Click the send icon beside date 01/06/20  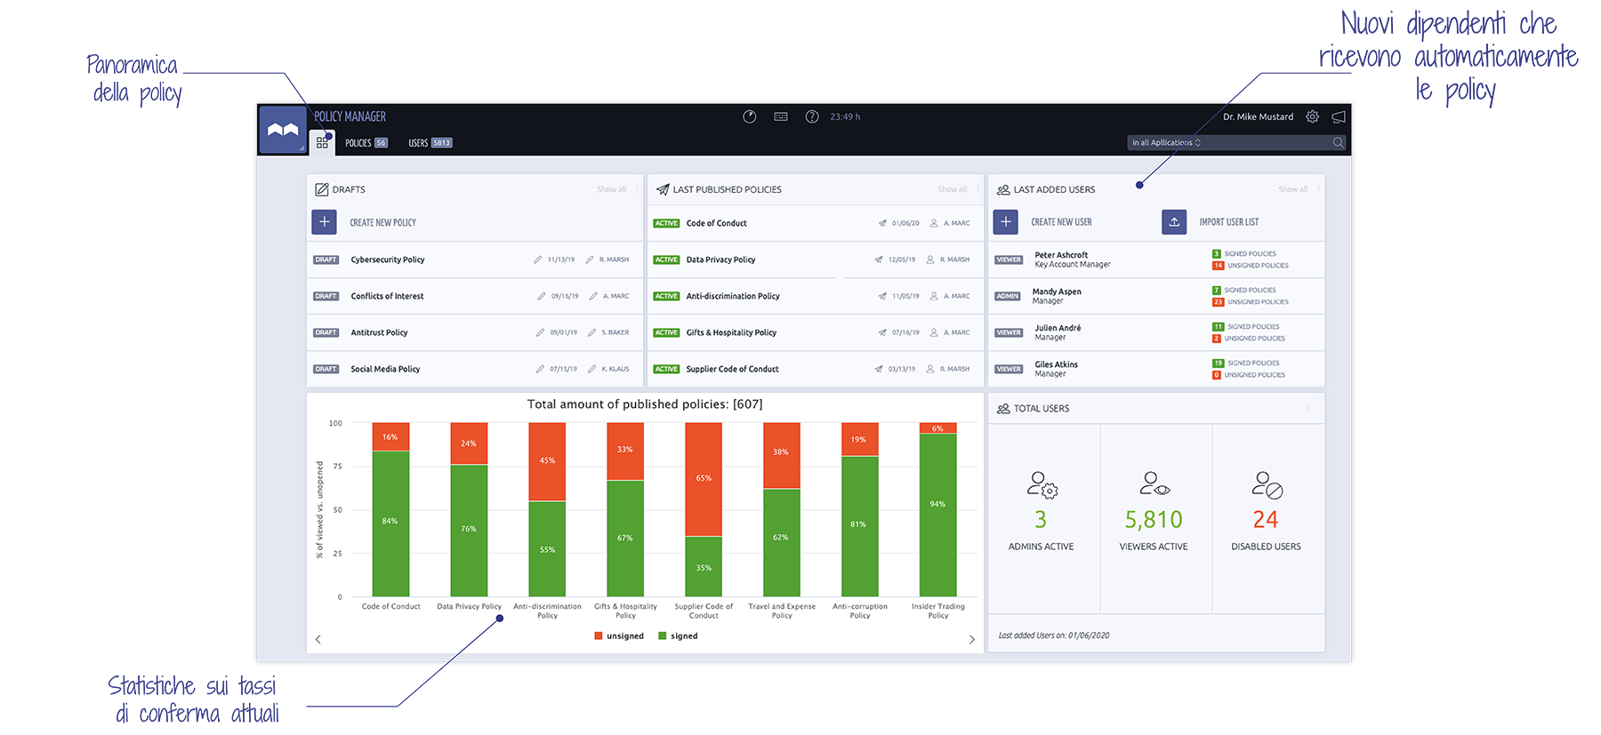[882, 223]
